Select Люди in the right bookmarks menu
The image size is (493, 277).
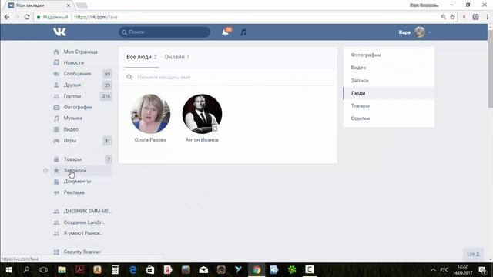click(x=388, y=93)
